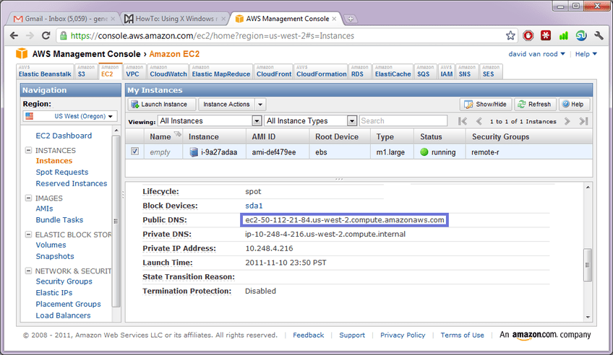Click the Security Groups column header
This screenshot has height=355, width=613.
click(x=500, y=137)
